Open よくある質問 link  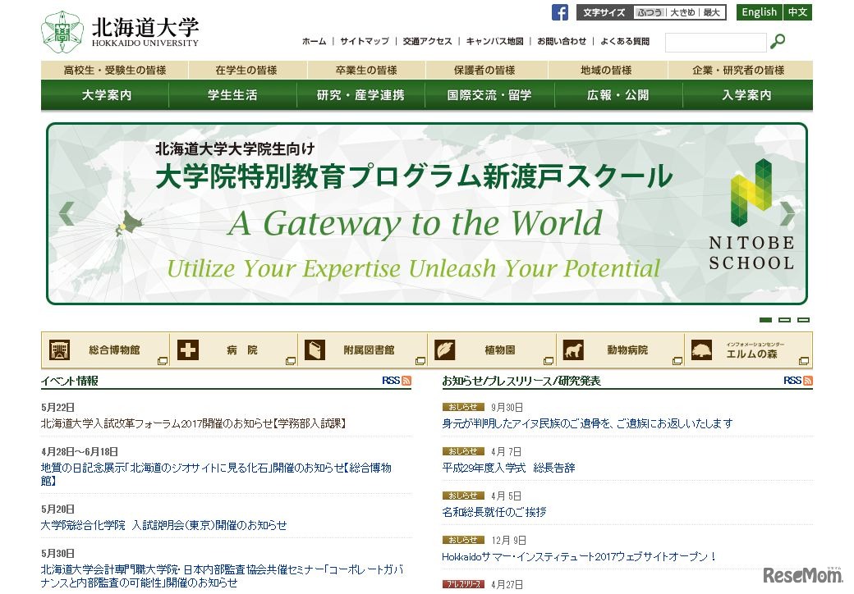point(625,41)
